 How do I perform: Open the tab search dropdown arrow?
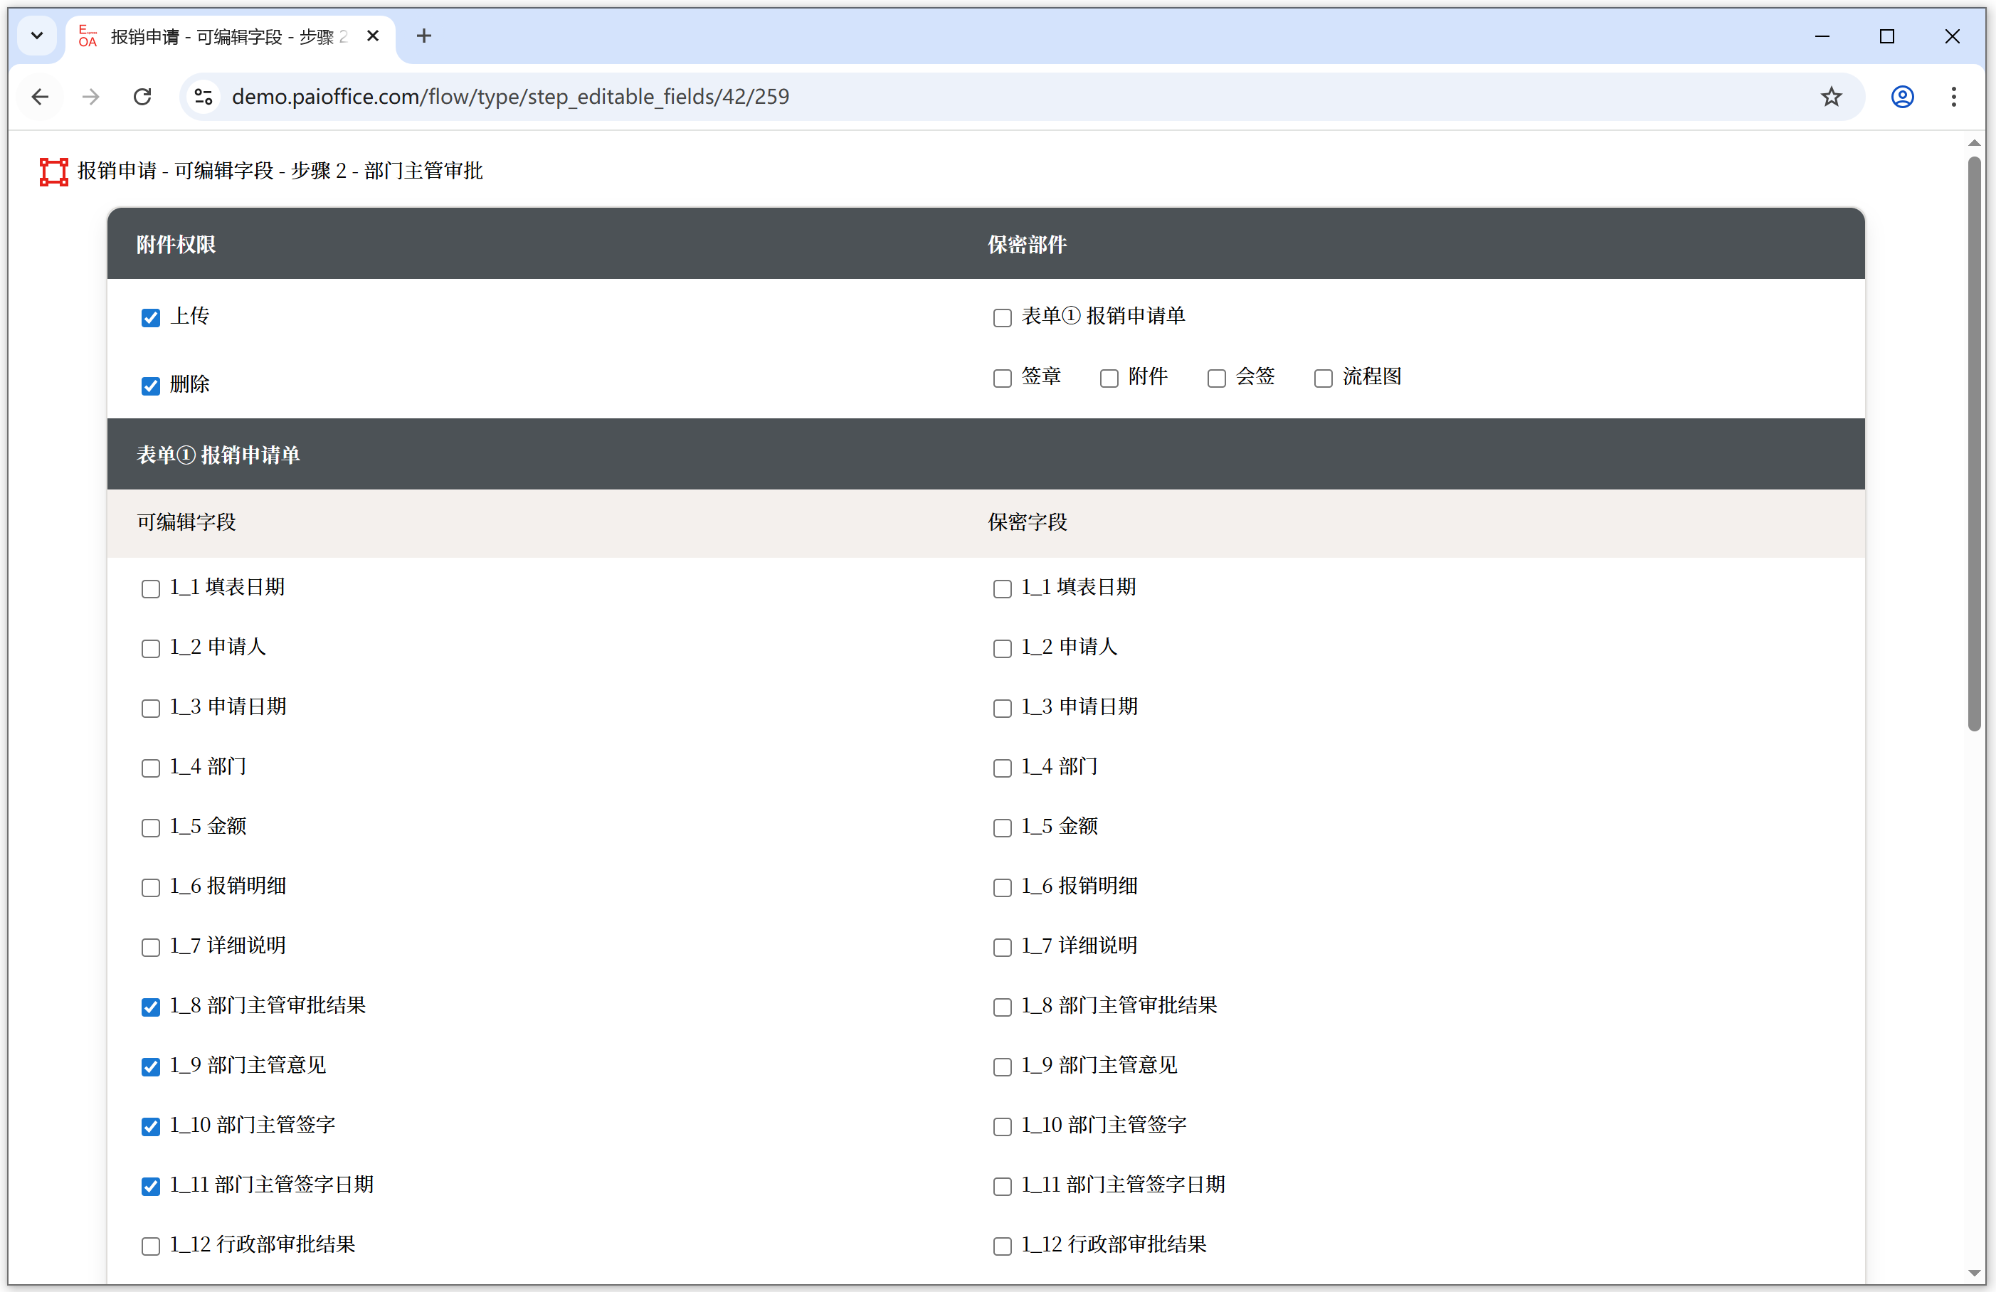(x=37, y=36)
